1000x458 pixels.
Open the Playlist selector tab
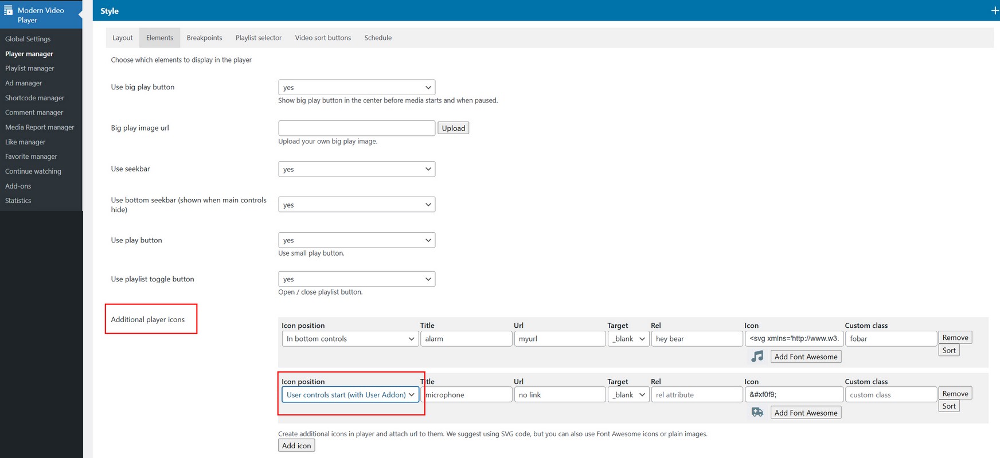coord(258,38)
